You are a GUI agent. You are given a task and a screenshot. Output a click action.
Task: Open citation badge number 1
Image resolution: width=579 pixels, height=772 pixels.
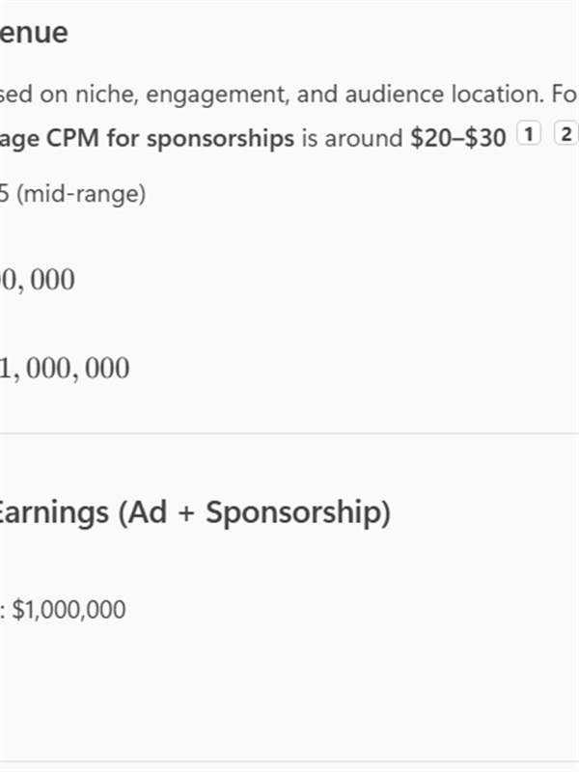click(x=529, y=134)
